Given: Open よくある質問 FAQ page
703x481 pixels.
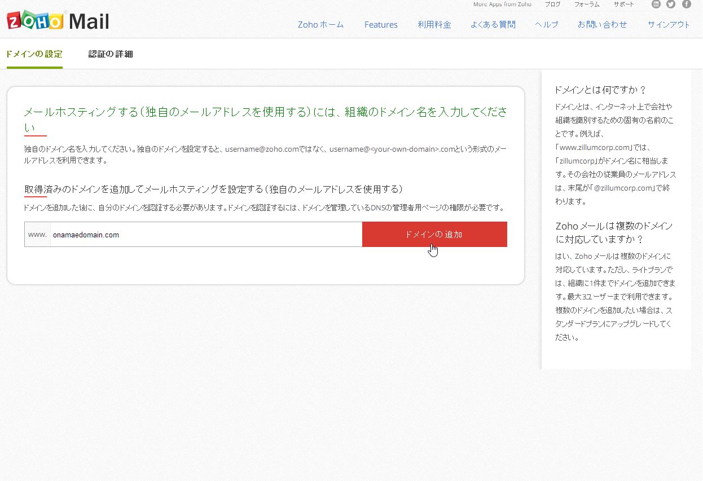Looking at the screenshot, I should tap(493, 25).
